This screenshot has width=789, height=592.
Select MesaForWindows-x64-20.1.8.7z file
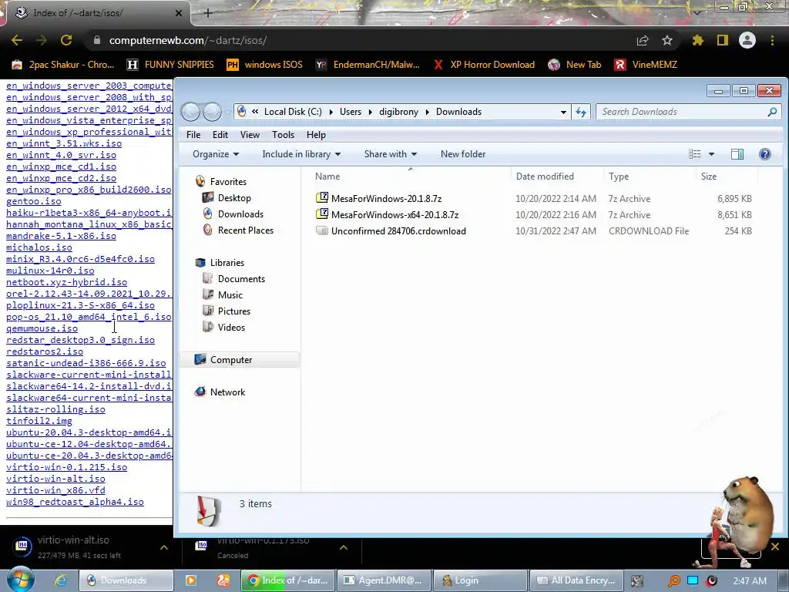(x=394, y=215)
